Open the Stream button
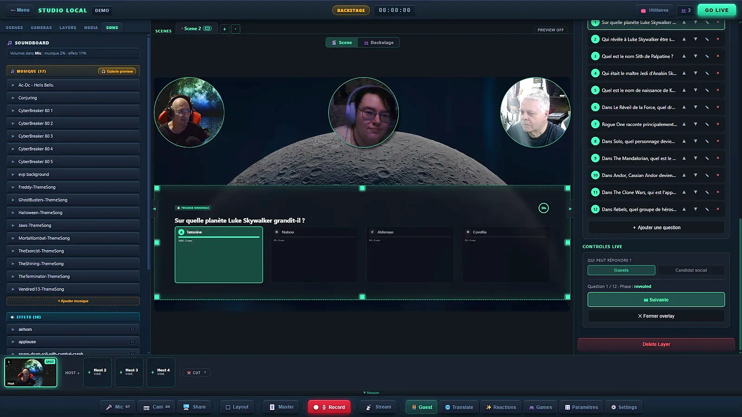Viewport: 742px width, 417px height. click(x=378, y=407)
